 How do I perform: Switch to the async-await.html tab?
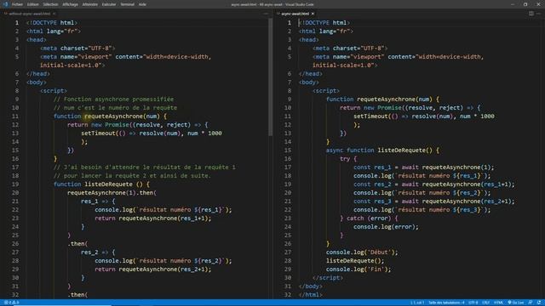[x=295, y=14]
